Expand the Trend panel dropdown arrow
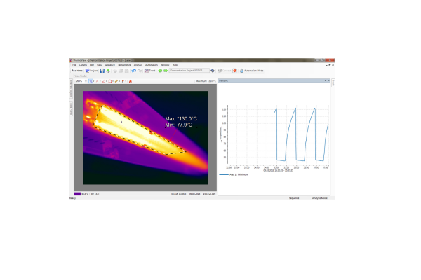421x280 pixels. point(325,81)
